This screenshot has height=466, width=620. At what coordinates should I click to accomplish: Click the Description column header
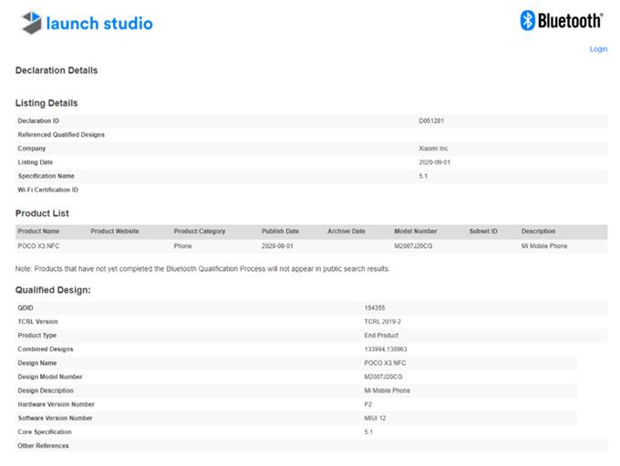538,231
